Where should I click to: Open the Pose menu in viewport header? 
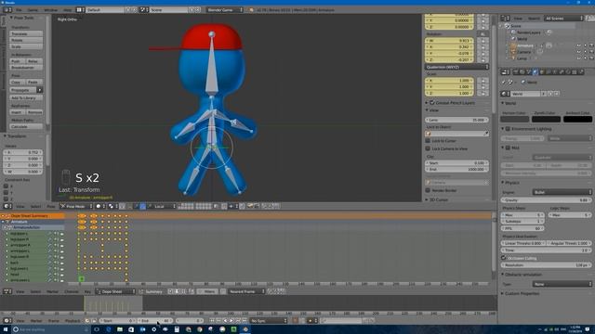(x=51, y=206)
